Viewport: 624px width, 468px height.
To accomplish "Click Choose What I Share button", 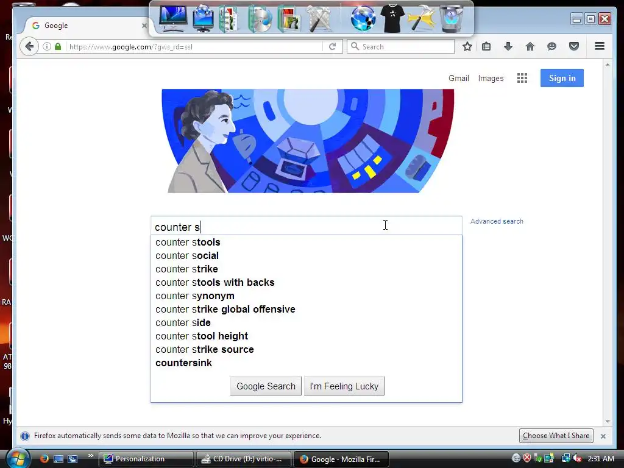I will coord(556,436).
